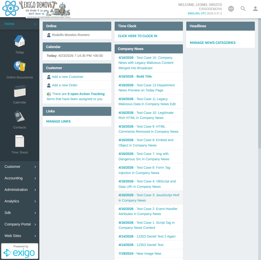
Task: Click the Exigo atom logo
Action: 10,8
